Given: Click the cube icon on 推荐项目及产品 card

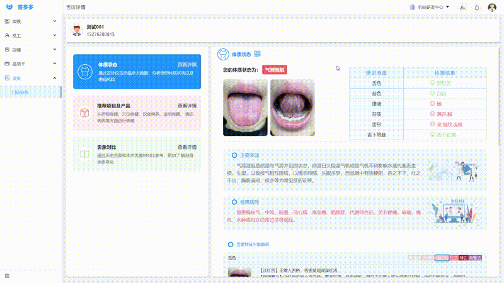Looking at the screenshot, I should coord(84,113).
